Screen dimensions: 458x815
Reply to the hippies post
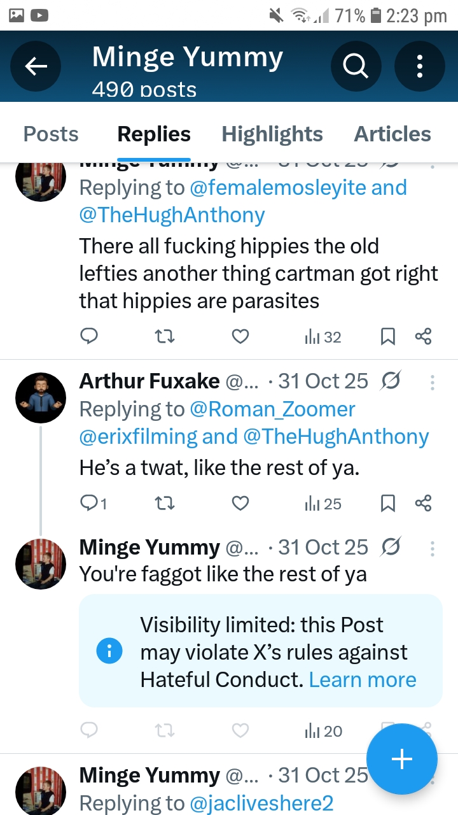[90, 336]
